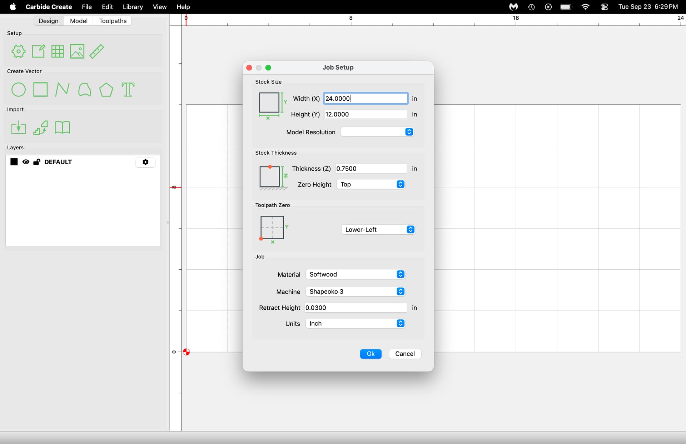Viewport: 686px width, 444px height.
Task: Select the Polyline vector tool
Action: click(62, 90)
